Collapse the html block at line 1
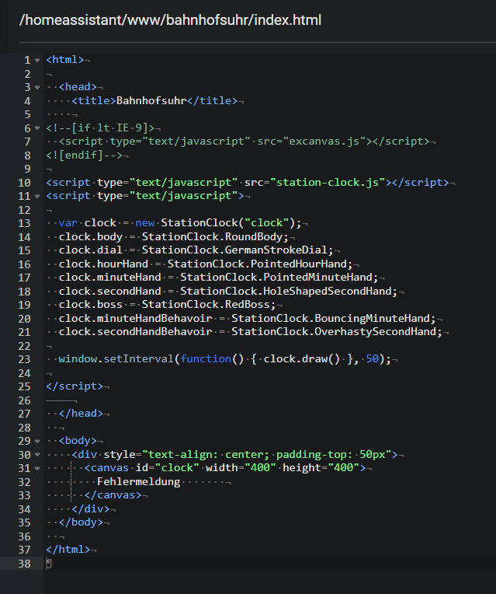496x594 pixels. pos(37,60)
